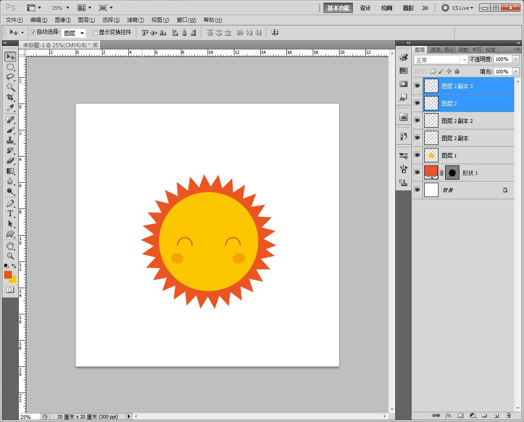
Task: Open the 滤镜 menu
Action: pyautogui.click(x=135, y=20)
